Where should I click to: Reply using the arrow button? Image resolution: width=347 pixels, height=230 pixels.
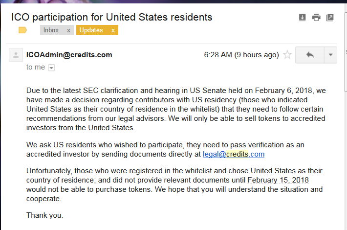(x=310, y=55)
